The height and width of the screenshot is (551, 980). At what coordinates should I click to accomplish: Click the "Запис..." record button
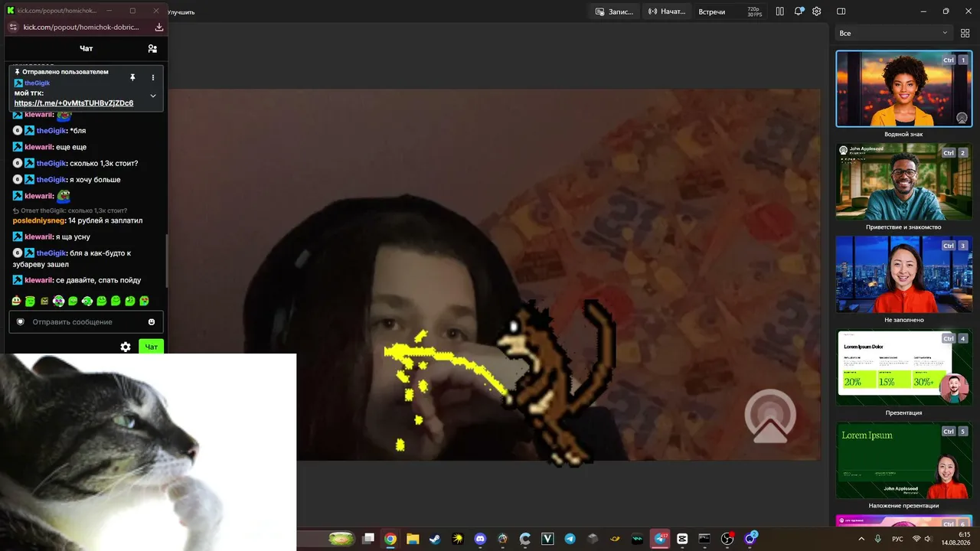click(614, 11)
